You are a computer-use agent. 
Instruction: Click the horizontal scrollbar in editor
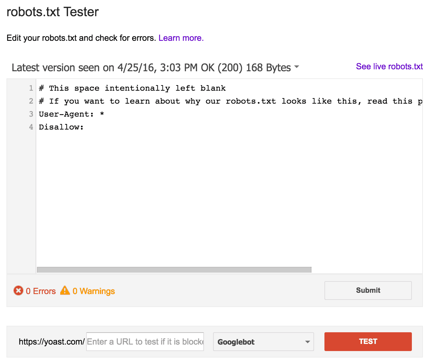click(x=174, y=270)
